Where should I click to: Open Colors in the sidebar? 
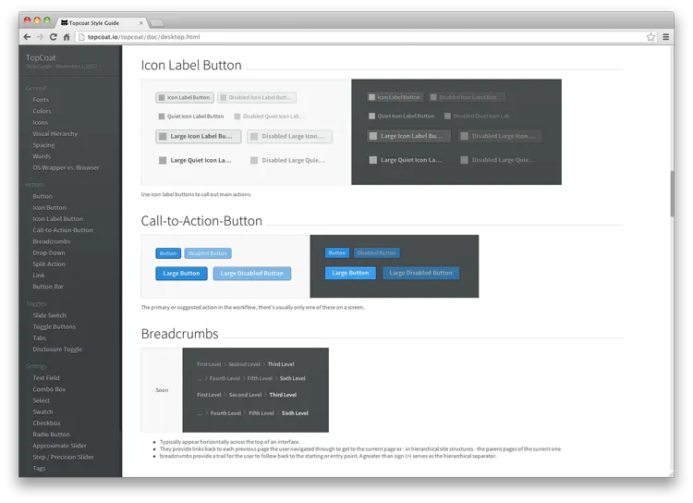click(42, 111)
